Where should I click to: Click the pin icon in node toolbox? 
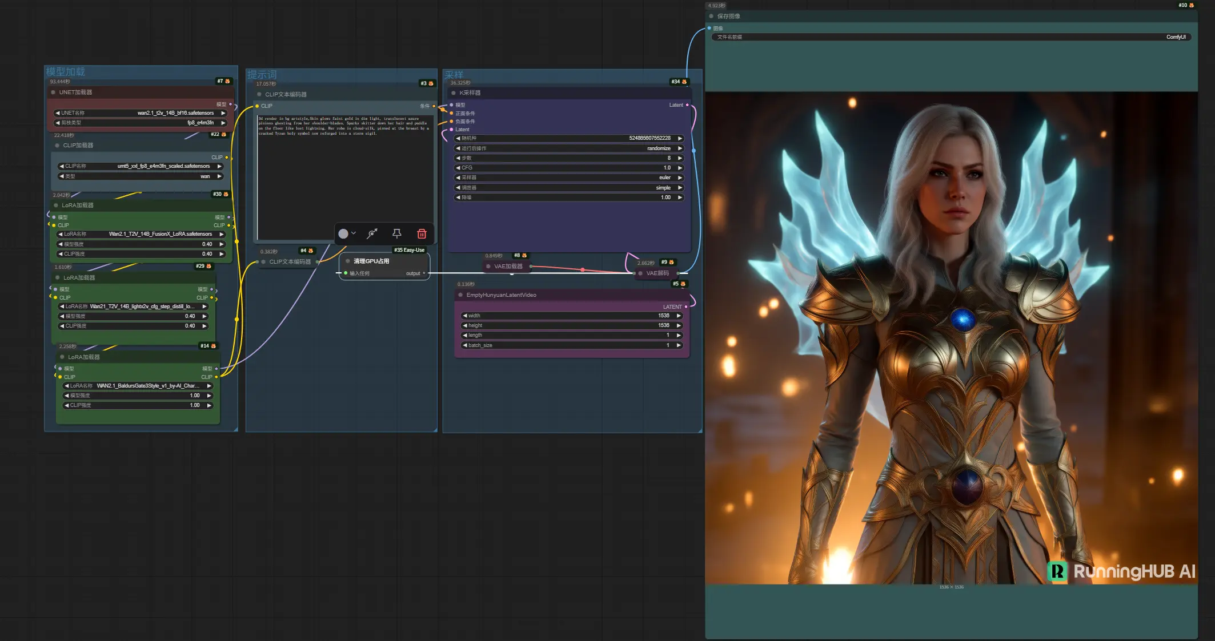point(396,233)
